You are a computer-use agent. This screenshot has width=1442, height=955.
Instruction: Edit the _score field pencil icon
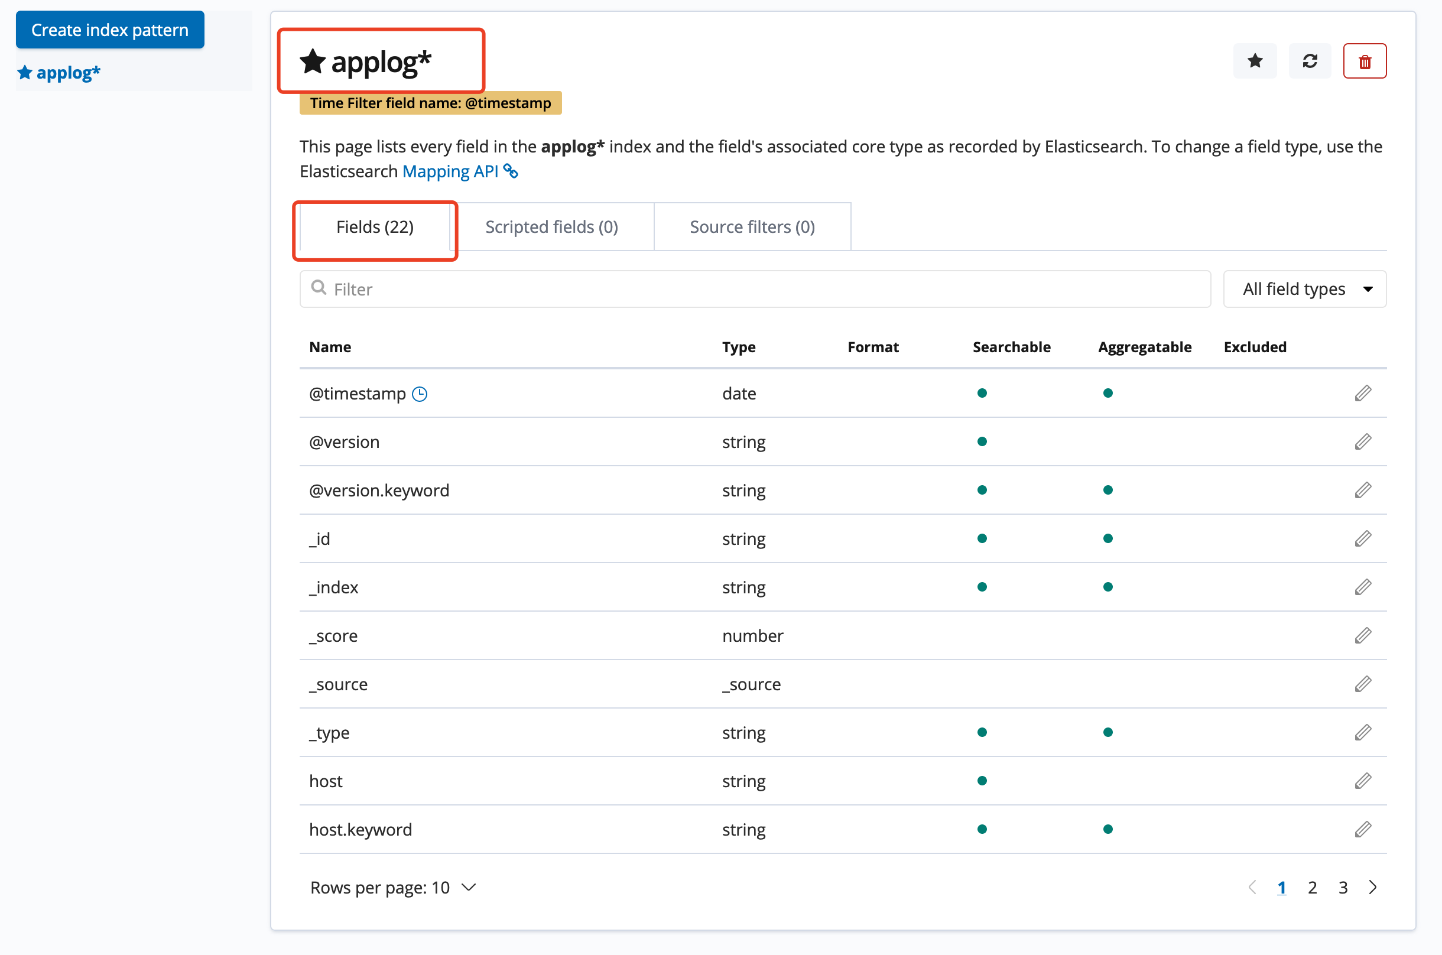1363,635
